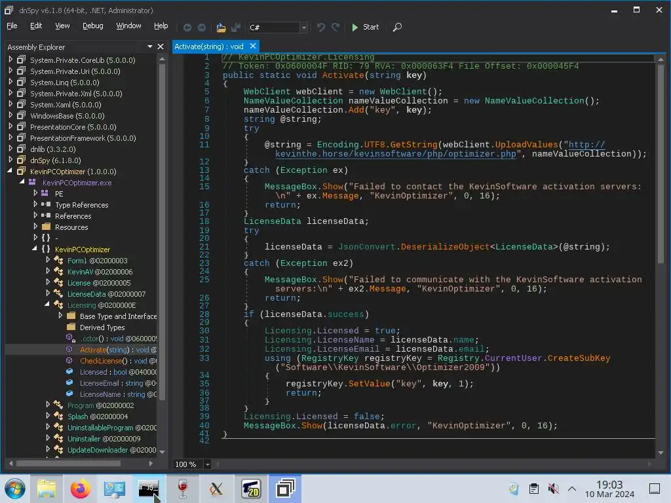Open the Search magnifier icon

397,28
